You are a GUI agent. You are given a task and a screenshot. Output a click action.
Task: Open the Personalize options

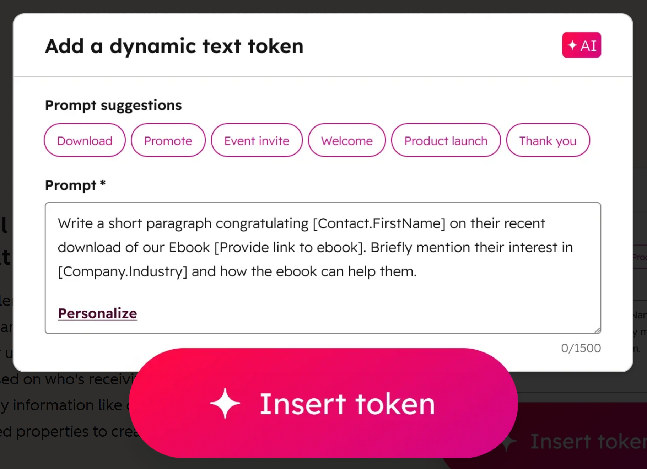pos(97,313)
